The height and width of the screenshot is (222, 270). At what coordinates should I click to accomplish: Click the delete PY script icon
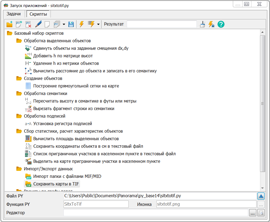click(x=28, y=24)
